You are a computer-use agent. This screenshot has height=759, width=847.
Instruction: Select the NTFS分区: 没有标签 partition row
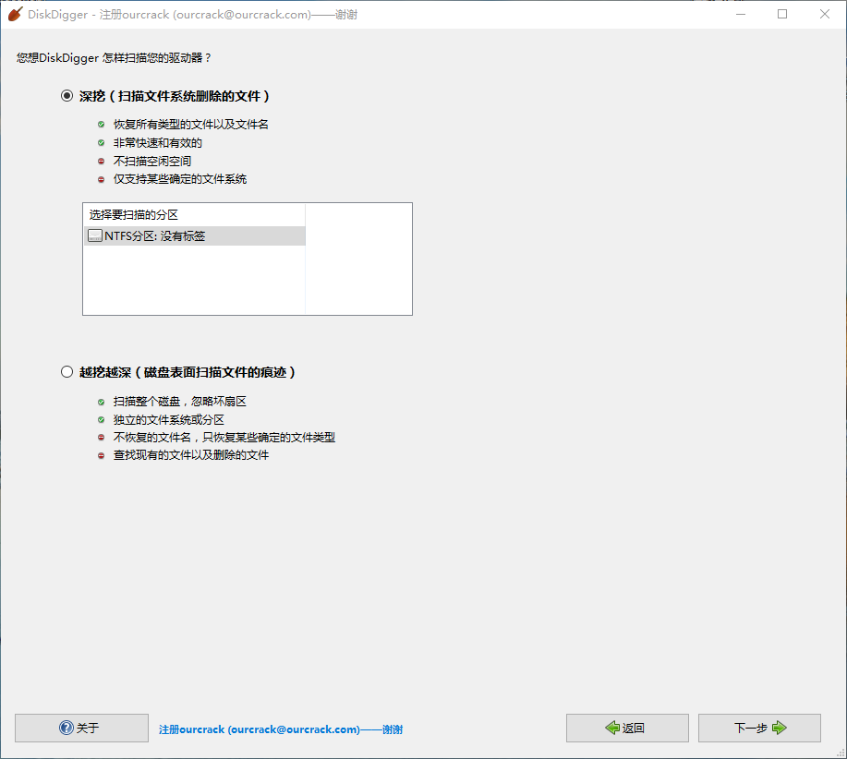195,235
